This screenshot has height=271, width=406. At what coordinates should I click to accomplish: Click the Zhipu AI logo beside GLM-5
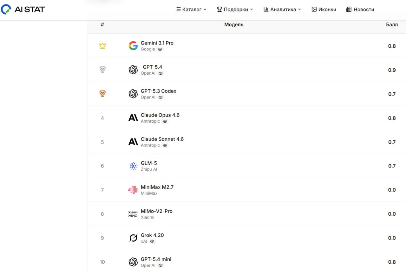(x=133, y=166)
